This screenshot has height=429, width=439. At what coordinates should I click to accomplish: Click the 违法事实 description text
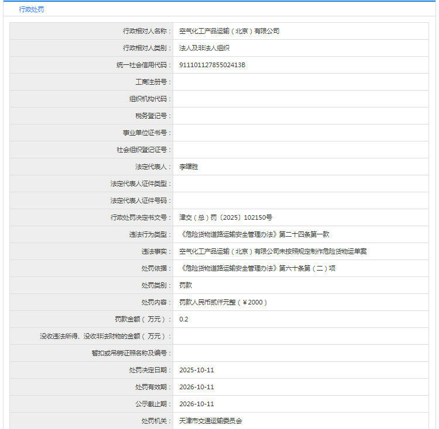tap(273, 251)
